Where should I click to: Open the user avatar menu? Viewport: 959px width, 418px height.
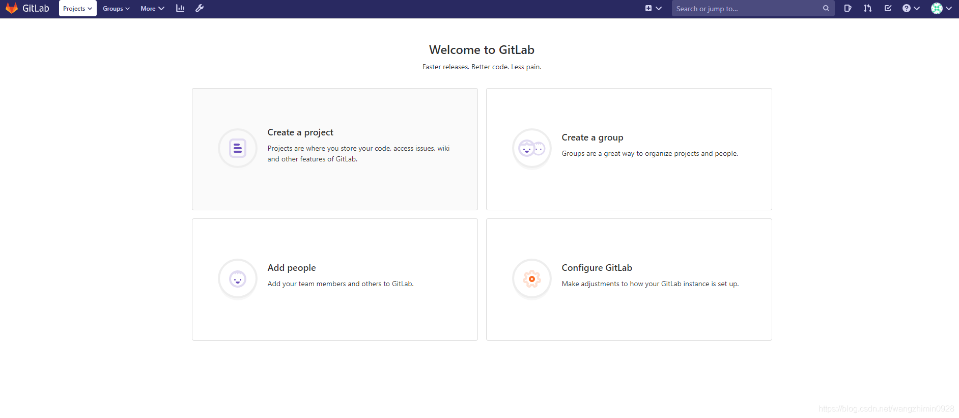941,8
